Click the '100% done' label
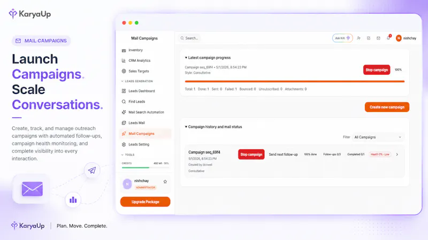 coord(310,154)
